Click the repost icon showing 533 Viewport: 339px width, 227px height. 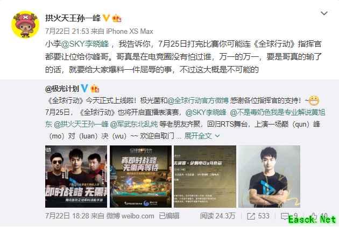click(251, 216)
